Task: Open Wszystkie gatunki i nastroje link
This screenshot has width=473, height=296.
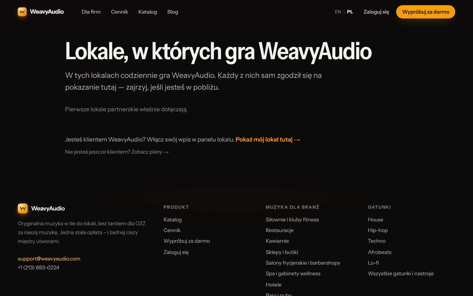Action: 401,274
